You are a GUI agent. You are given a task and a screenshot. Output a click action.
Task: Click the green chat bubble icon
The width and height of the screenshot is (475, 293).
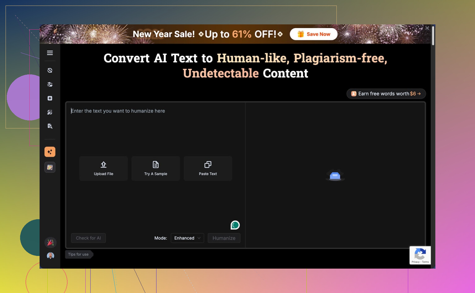(235, 225)
